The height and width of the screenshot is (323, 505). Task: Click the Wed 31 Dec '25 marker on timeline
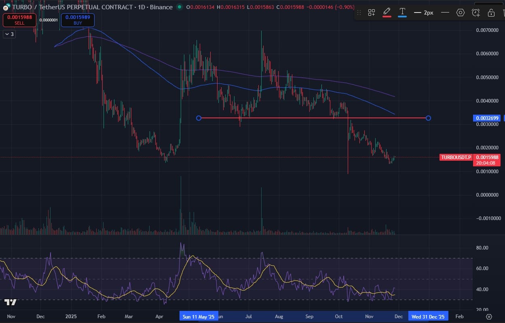click(428, 317)
